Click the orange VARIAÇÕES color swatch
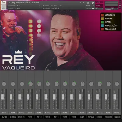Viewport: 122px width, 122px height. coord(102,15)
